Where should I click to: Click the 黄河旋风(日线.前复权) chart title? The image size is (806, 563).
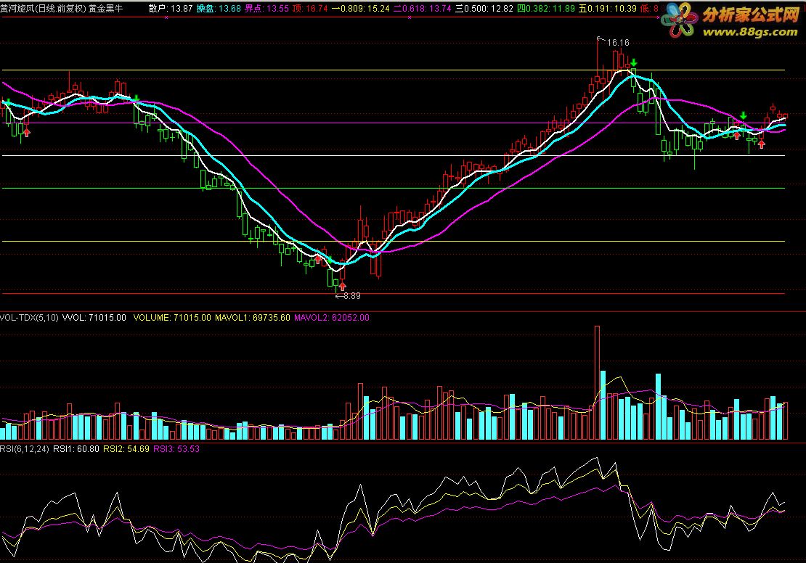(43, 8)
